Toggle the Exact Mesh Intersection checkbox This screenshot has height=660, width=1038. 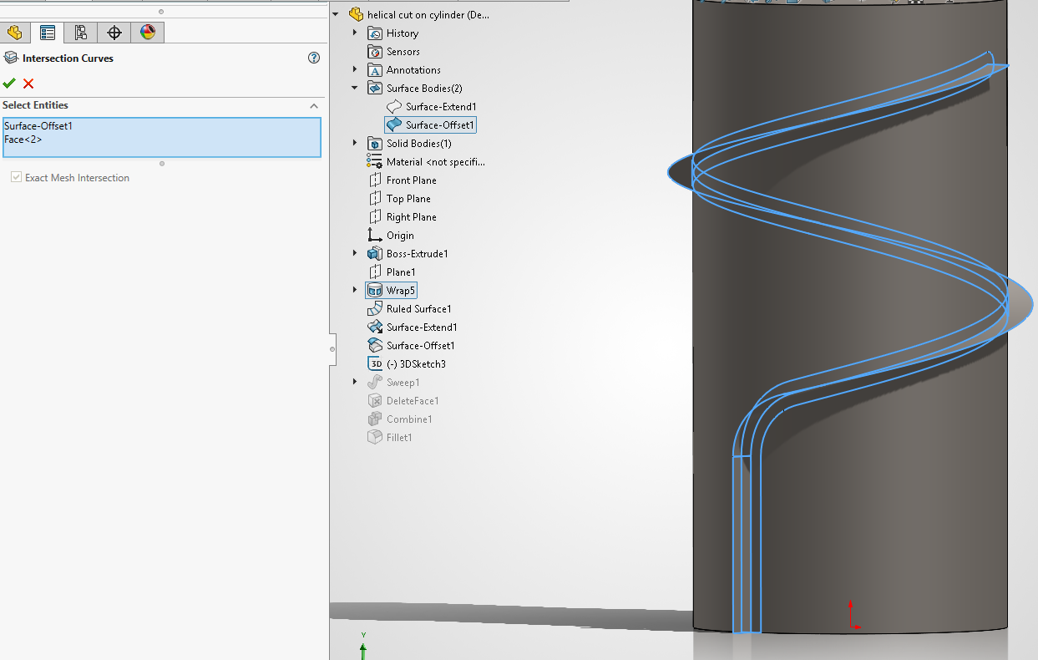coord(16,178)
